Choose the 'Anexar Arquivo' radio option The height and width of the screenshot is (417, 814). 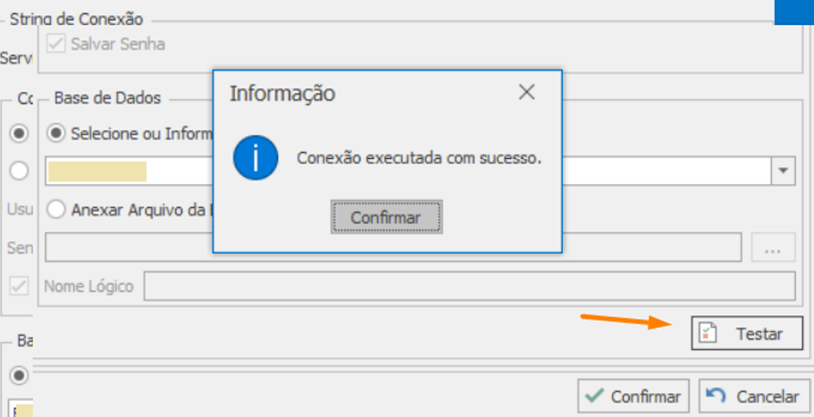[x=57, y=209]
